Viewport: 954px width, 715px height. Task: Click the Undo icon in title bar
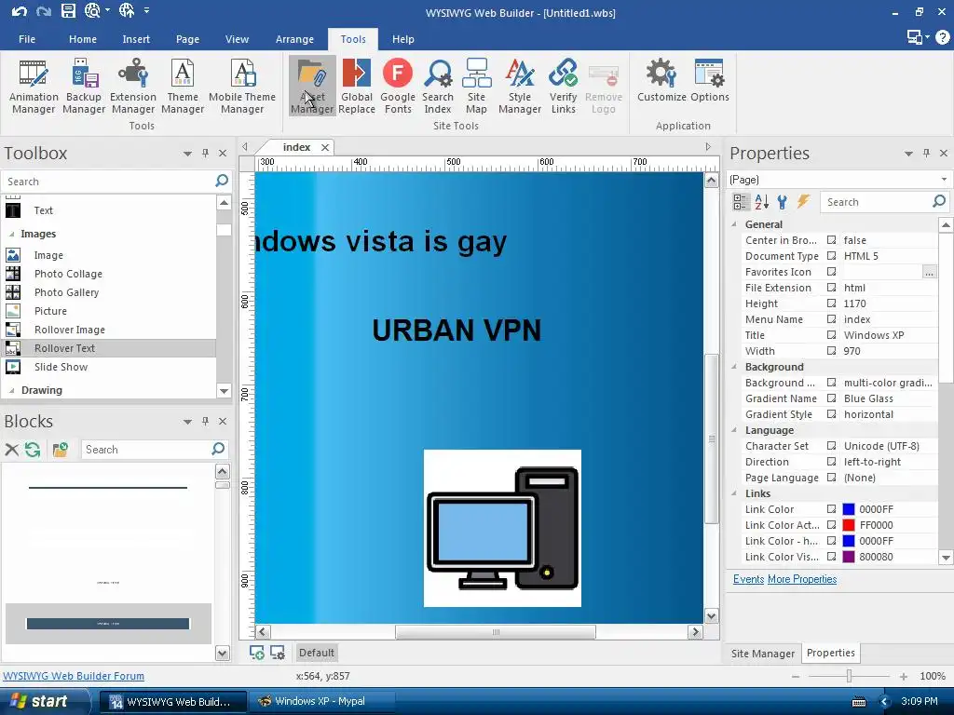(x=19, y=10)
